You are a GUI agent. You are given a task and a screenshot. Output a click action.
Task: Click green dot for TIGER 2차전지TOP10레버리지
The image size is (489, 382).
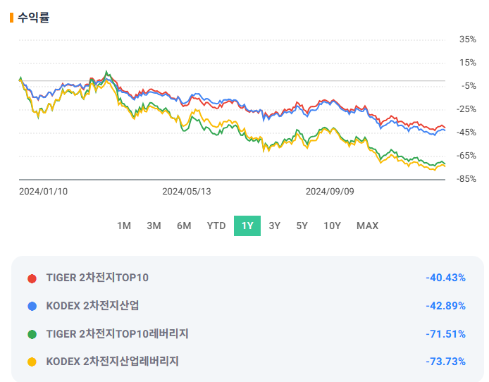pyautogui.click(x=32, y=334)
